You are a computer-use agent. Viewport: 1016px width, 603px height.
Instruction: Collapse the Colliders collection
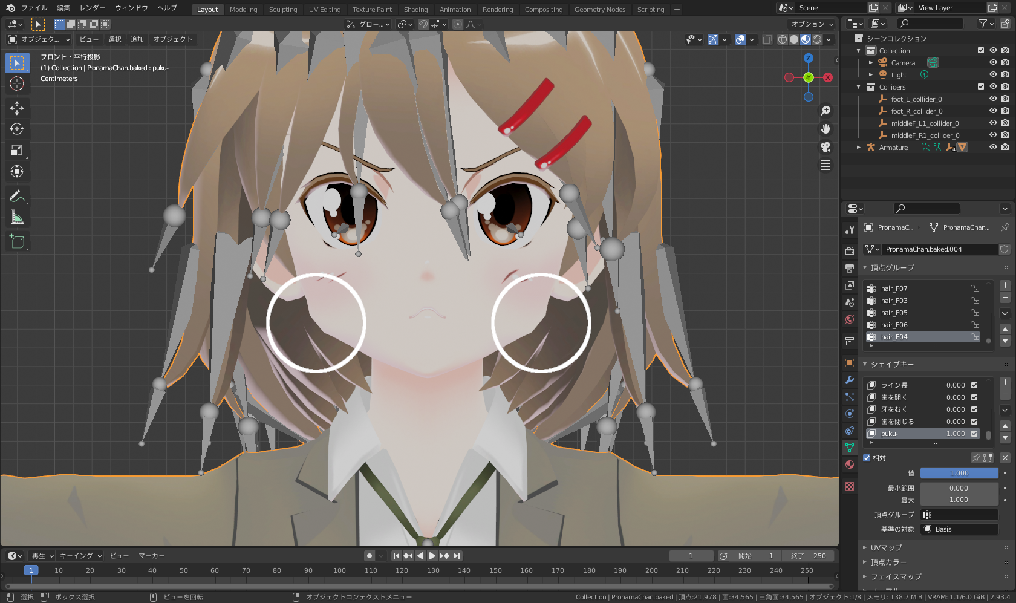(x=859, y=86)
